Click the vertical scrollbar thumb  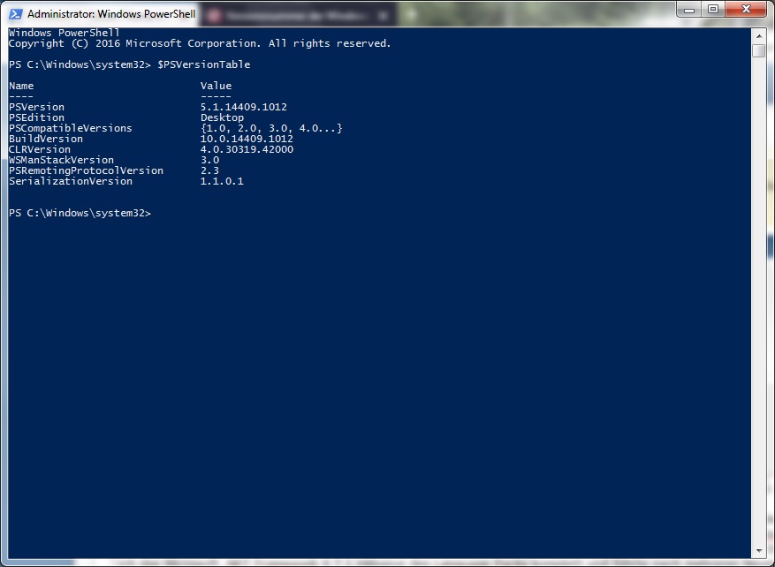(x=759, y=51)
